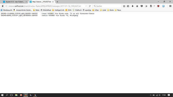Screen dimensions: 173x97
Task: Save page to Pocket icon
Action: click(x=142, y=6)
